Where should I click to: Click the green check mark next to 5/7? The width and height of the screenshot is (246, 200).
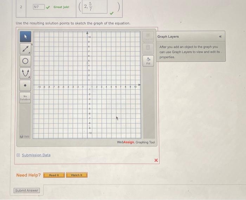coord(48,7)
